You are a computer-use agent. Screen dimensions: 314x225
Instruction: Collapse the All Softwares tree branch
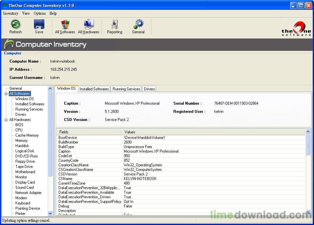(x=6, y=94)
